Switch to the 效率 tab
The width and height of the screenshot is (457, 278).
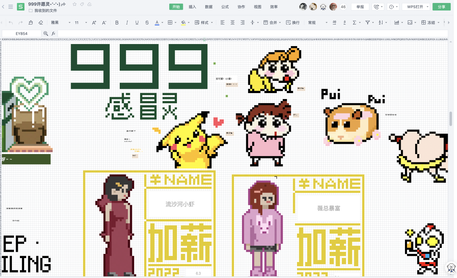coord(274,7)
